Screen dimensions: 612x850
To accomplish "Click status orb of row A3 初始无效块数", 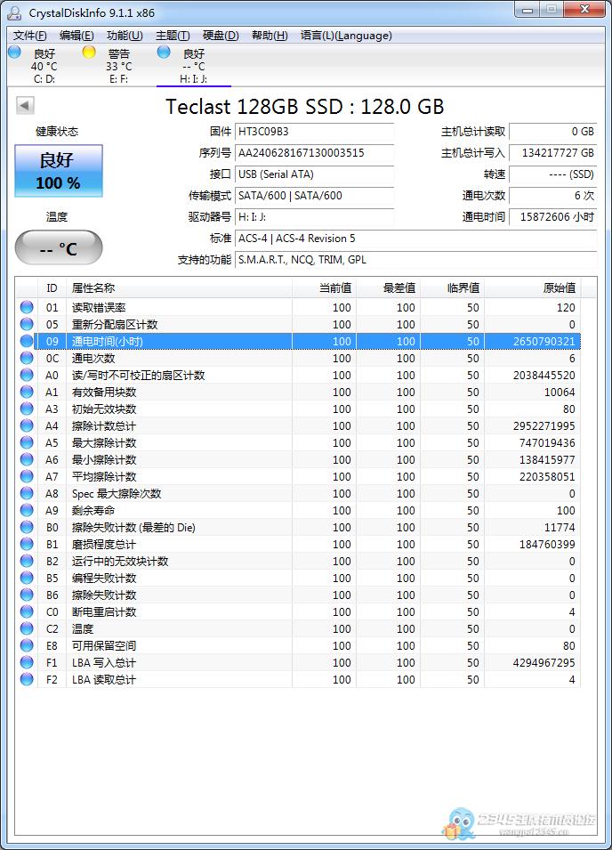I will click(x=27, y=409).
